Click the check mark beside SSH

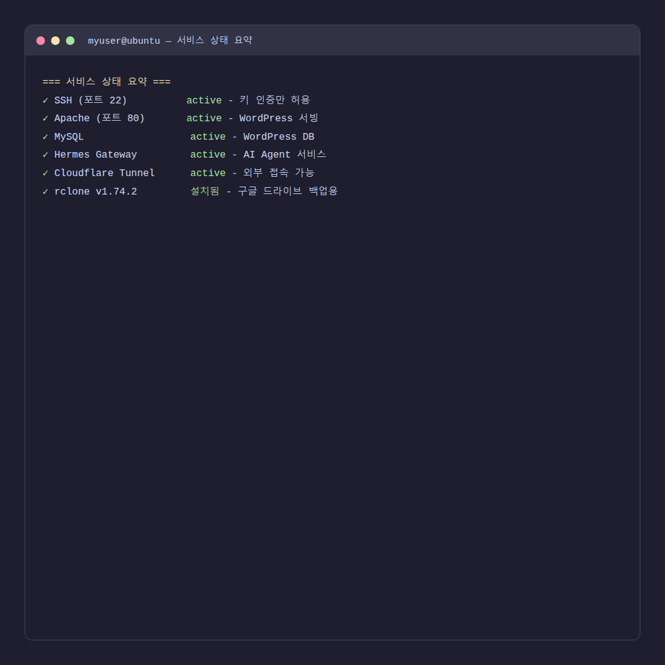pyautogui.click(x=46, y=100)
